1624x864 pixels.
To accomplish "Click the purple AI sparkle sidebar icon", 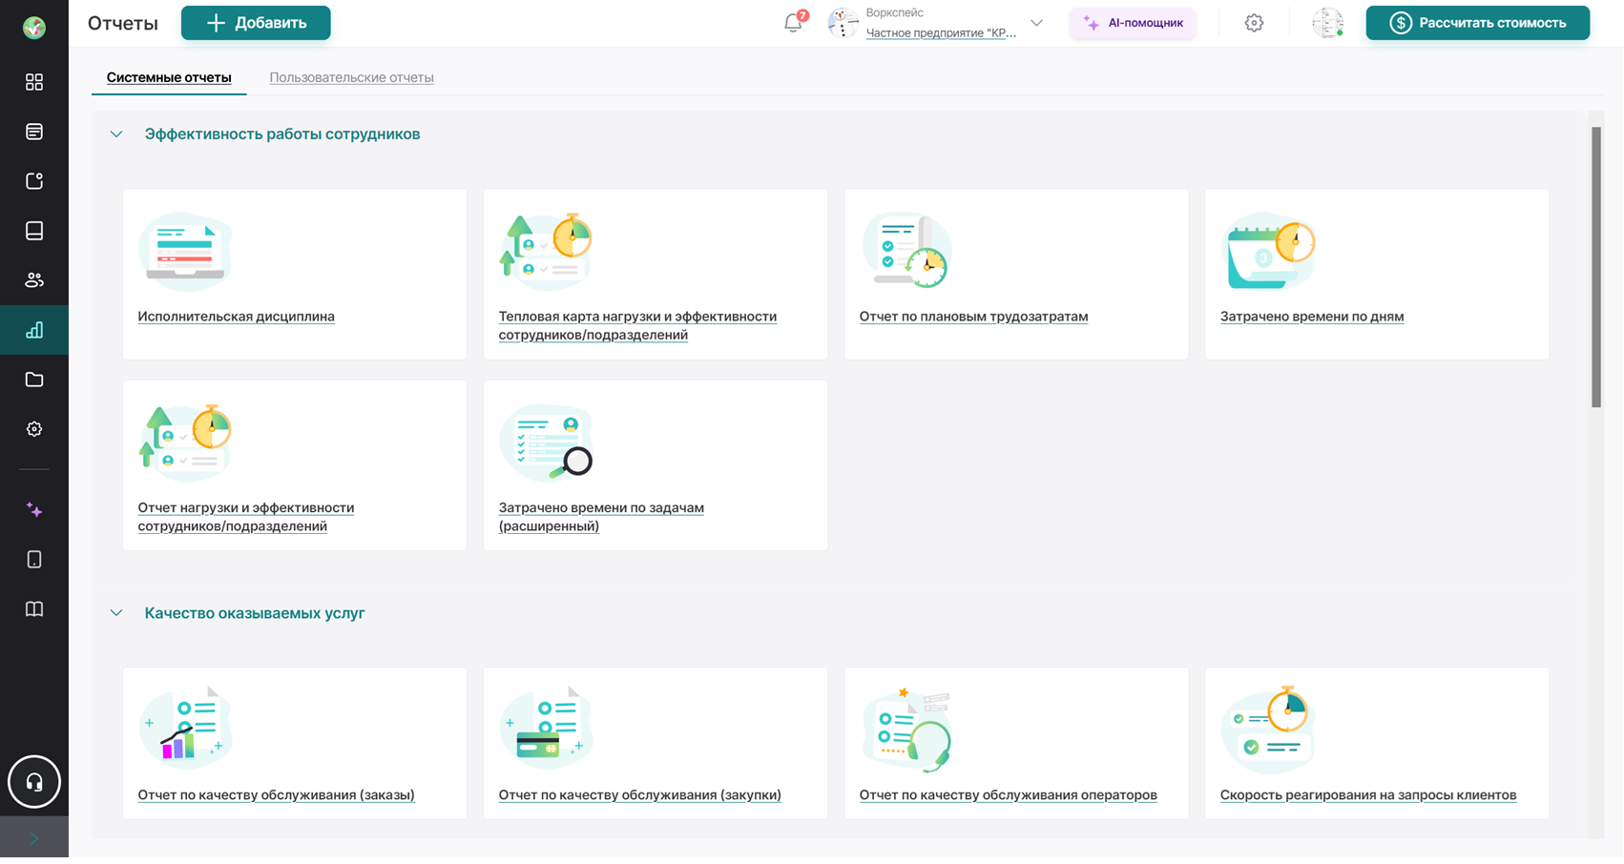I will tap(34, 510).
